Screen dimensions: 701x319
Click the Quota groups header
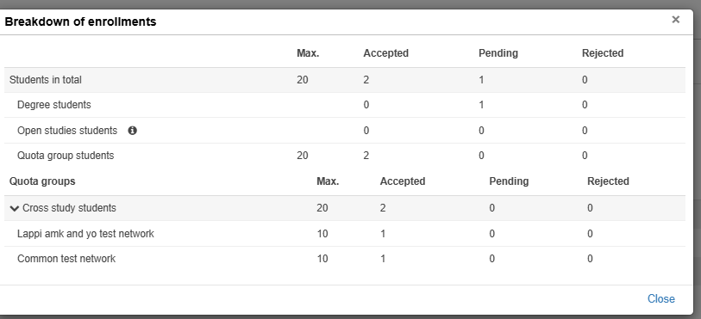tap(42, 181)
